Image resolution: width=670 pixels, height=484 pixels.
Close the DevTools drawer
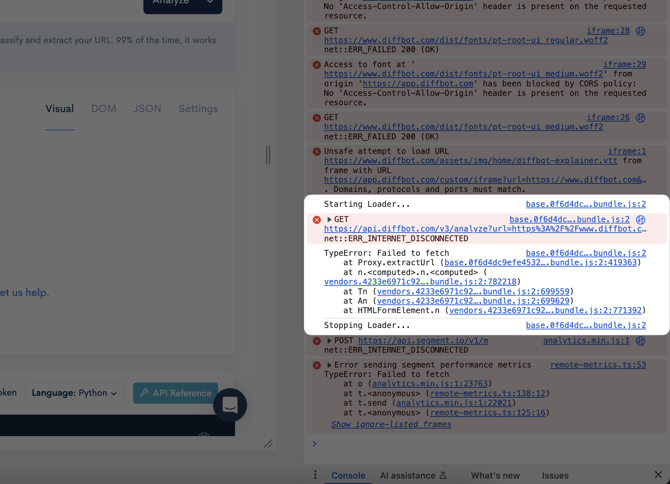tap(658, 475)
